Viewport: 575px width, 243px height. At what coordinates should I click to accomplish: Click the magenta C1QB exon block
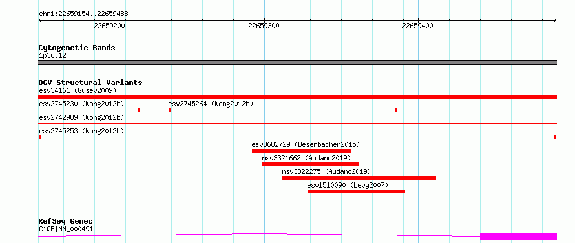tap(518, 237)
